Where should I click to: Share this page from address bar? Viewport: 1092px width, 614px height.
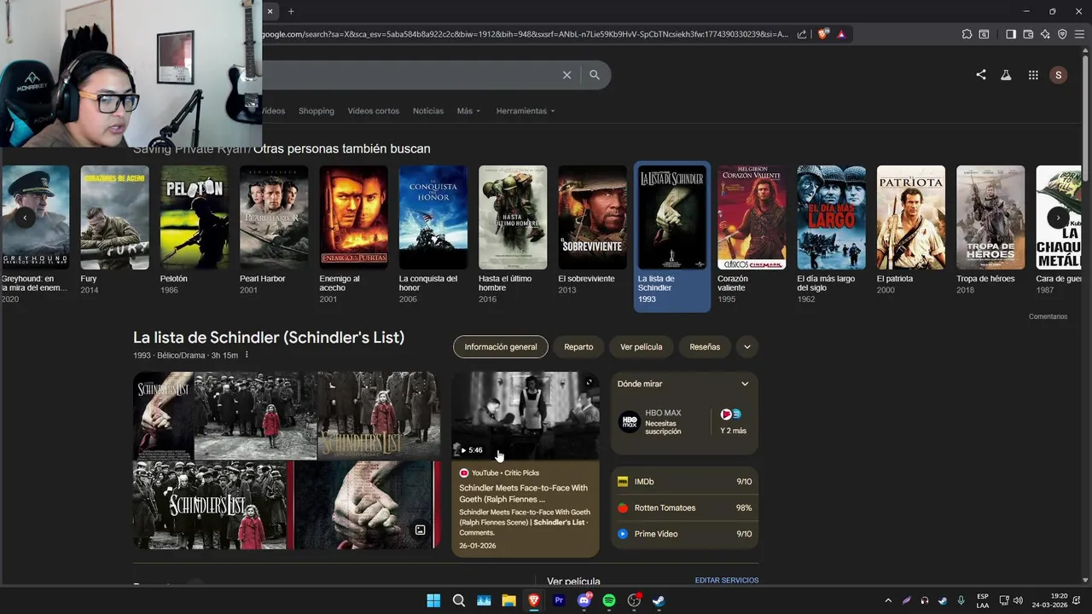pyautogui.click(x=802, y=34)
